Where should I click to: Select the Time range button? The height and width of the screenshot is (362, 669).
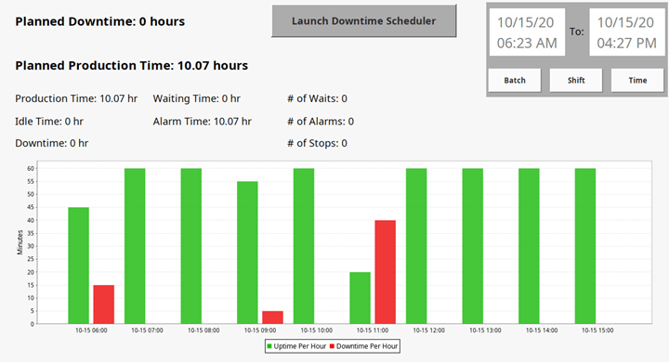pos(637,80)
